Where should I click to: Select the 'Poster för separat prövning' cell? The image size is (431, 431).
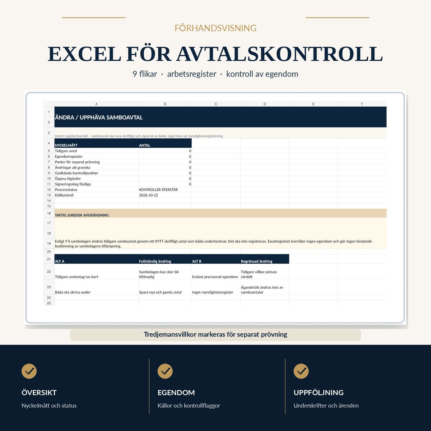[x=96, y=162]
